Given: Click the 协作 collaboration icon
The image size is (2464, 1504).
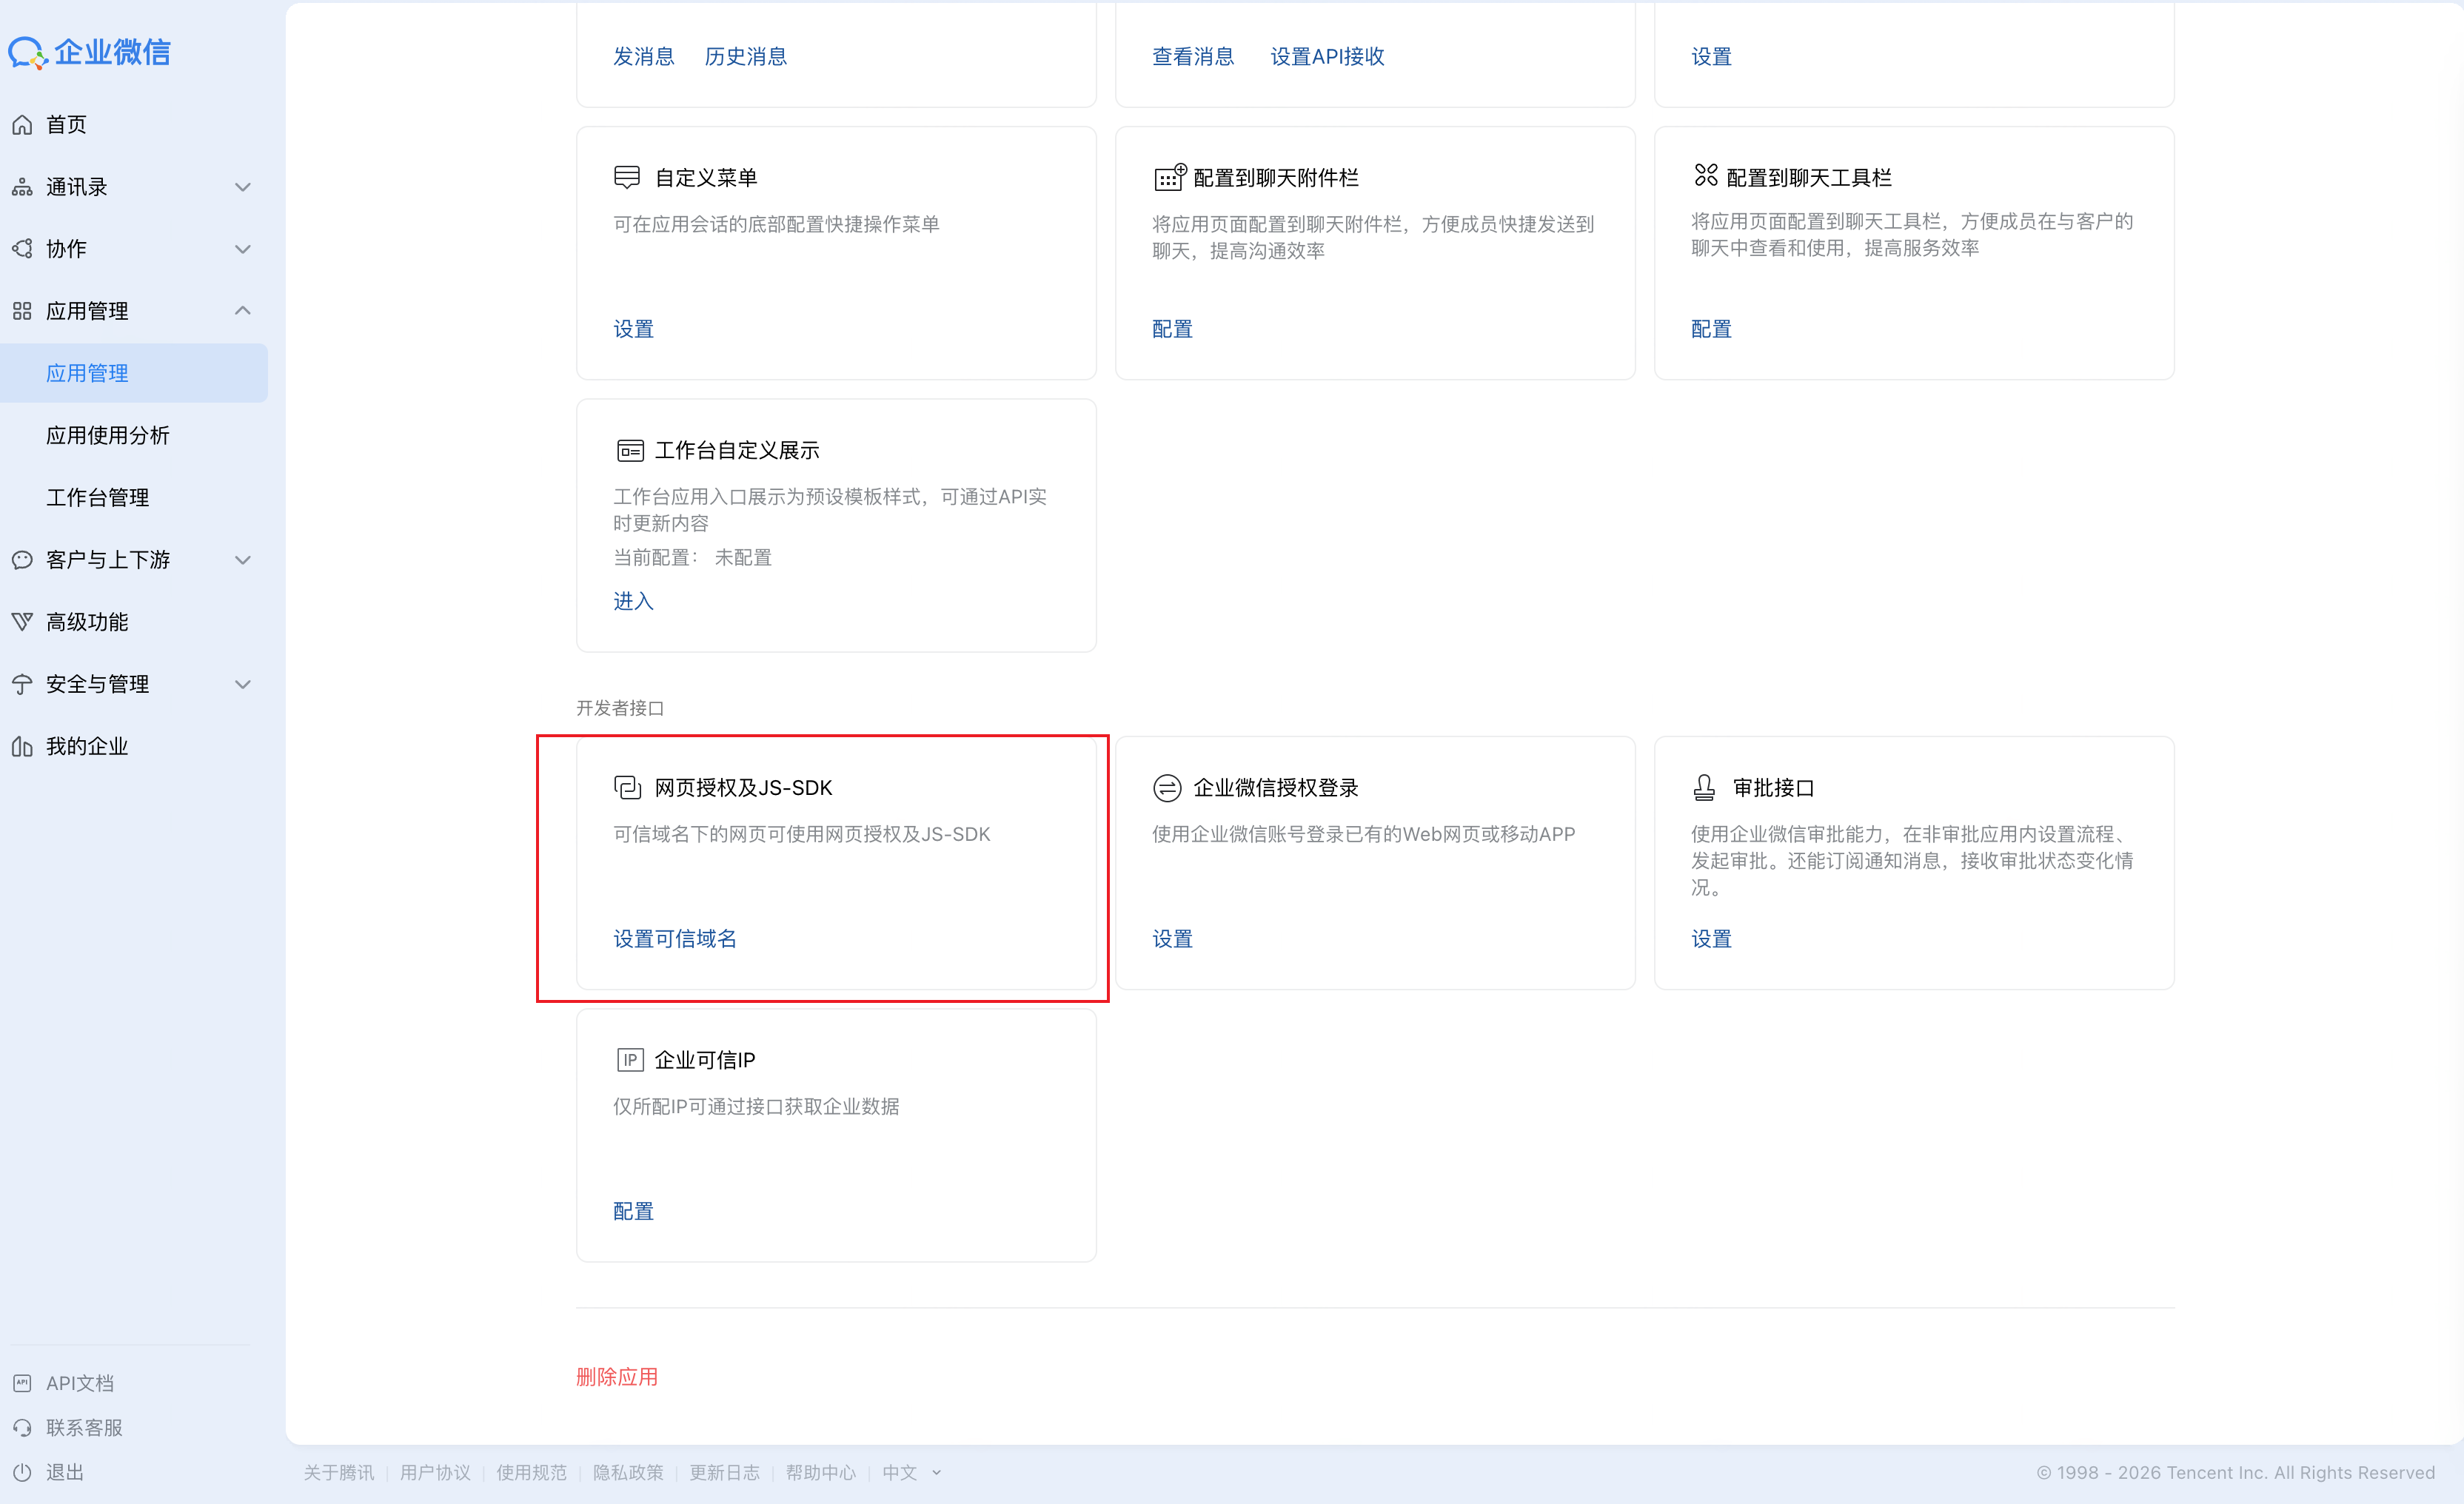Looking at the screenshot, I should tap(22, 249).
